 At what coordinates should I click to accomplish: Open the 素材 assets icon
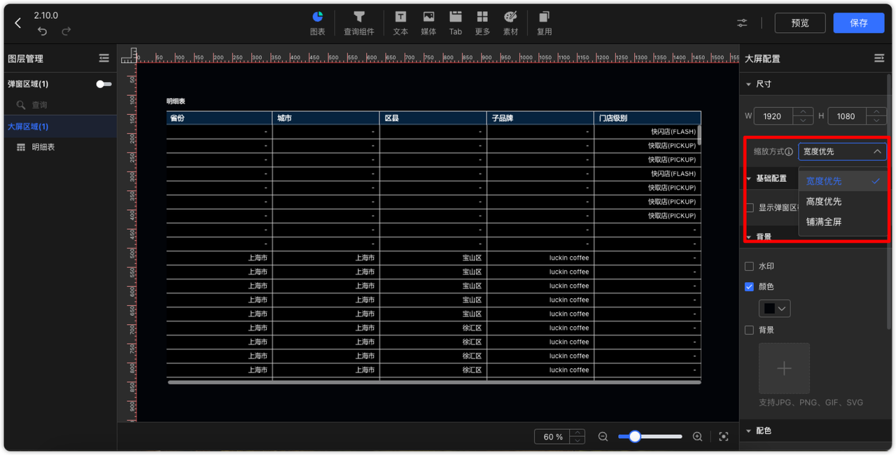[510, 22]
